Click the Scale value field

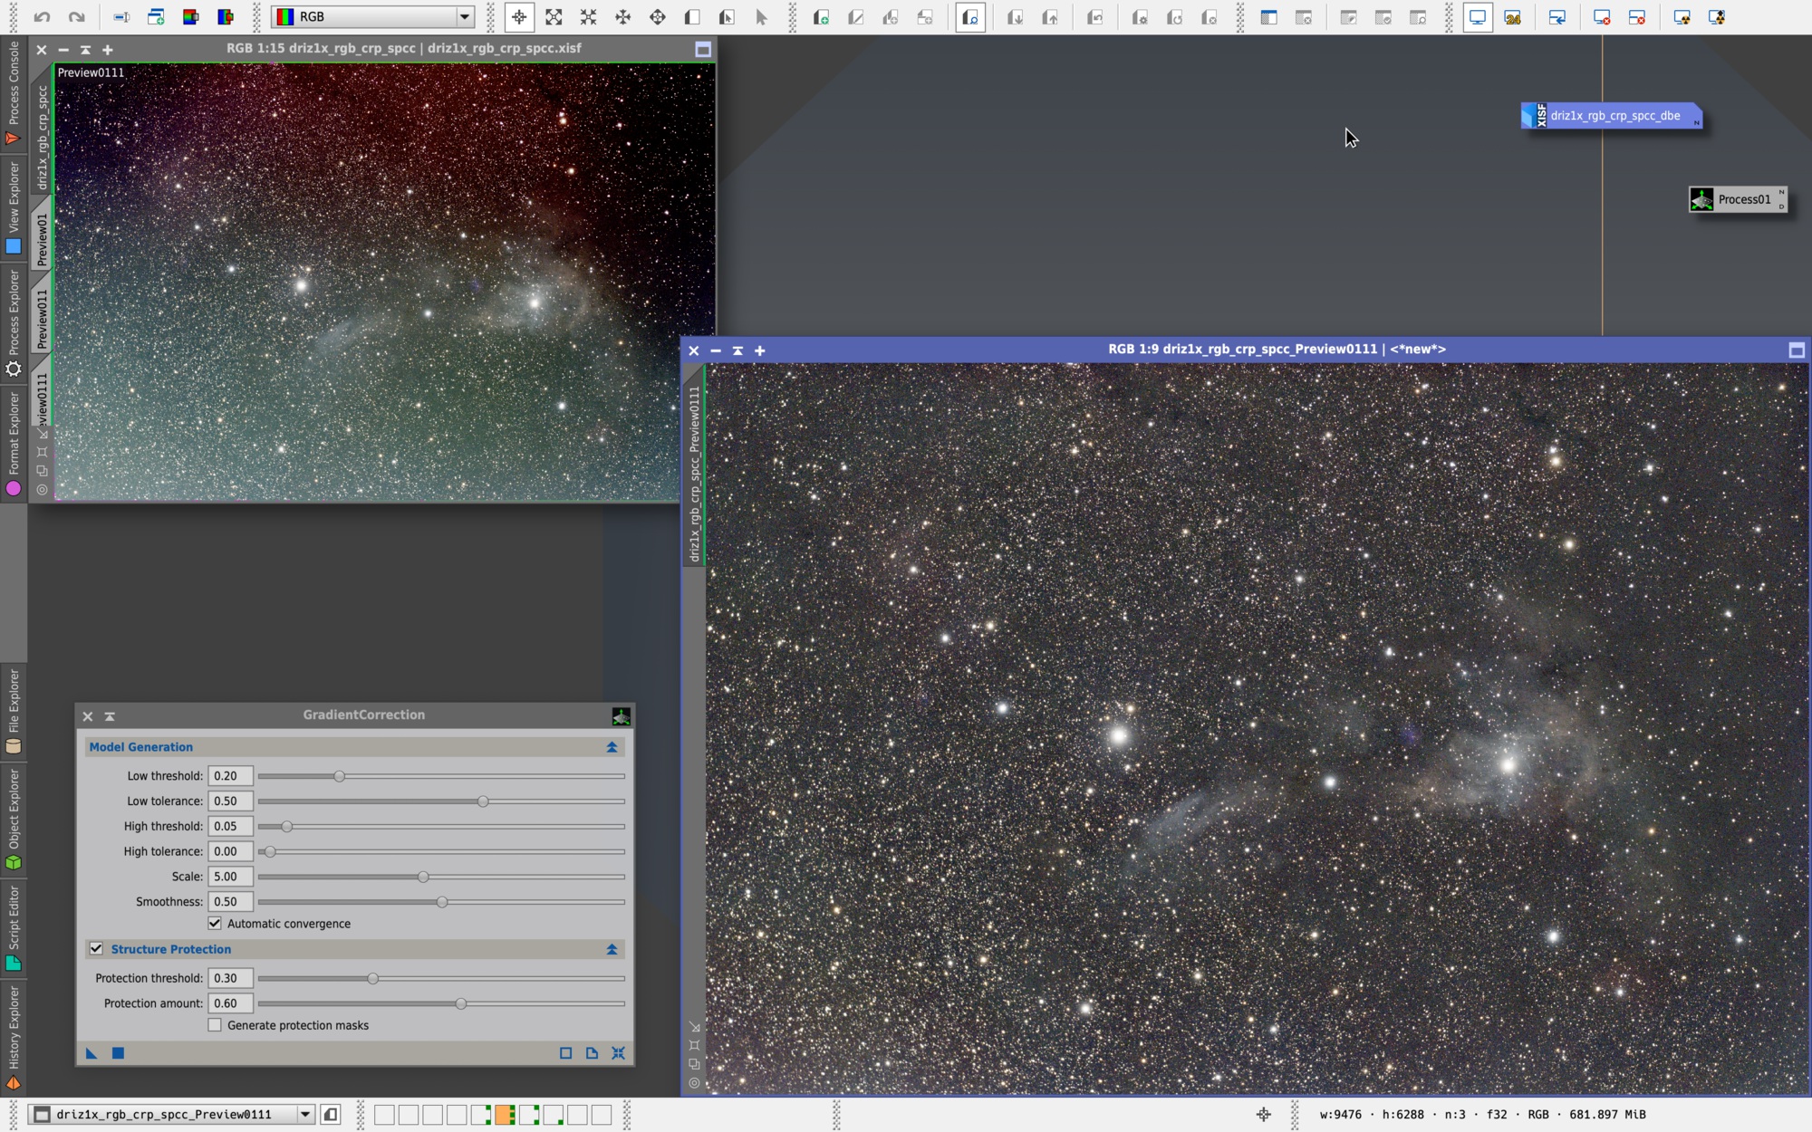[230, 877]
